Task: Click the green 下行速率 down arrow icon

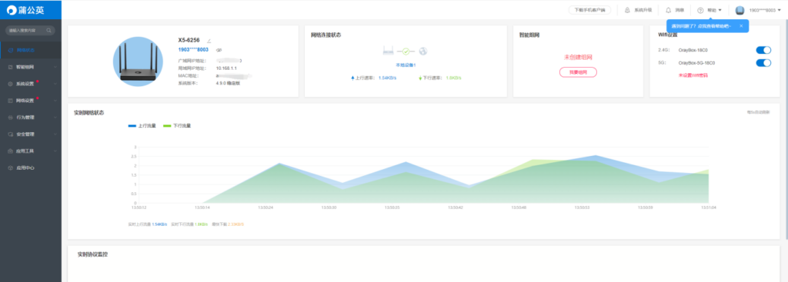Action: (x=419, y=78)
